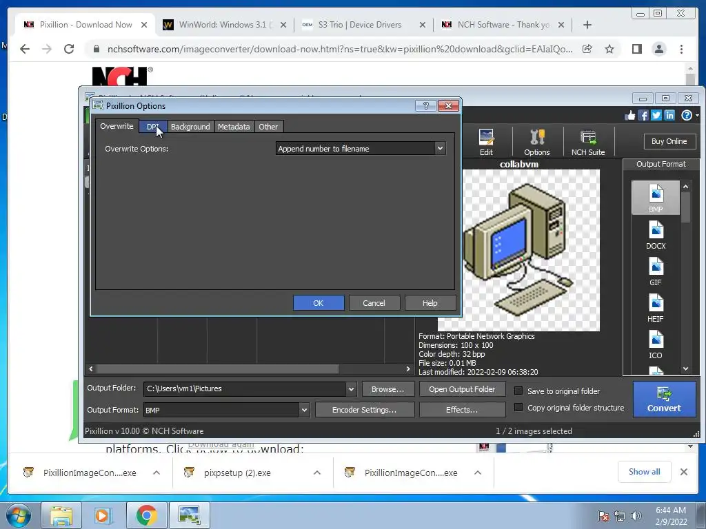Switch to the Metadata tab
Viewport: 706px width, 529px height.
tap(234, 127)
